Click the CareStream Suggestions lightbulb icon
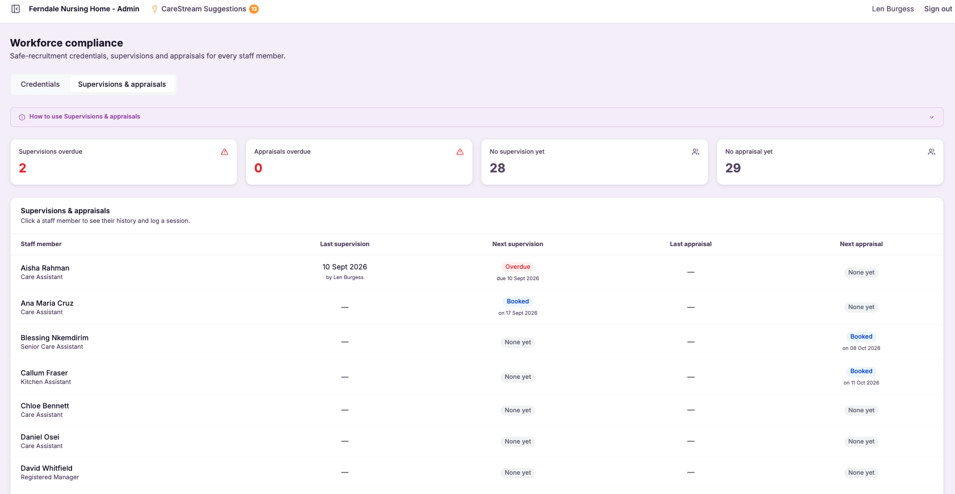This screenshot has width=955, height=494. 154,9
